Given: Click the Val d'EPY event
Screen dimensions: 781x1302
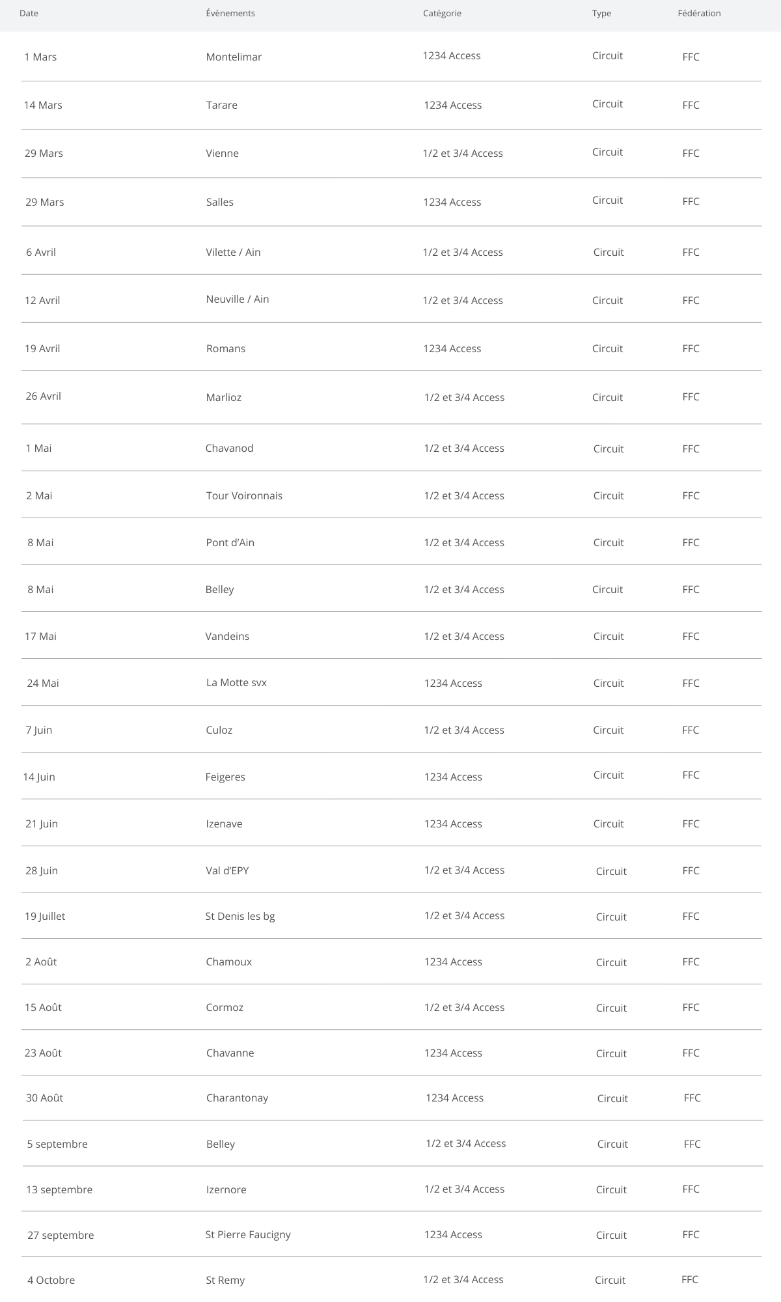Looking at the screenshot, I should 227,870.
